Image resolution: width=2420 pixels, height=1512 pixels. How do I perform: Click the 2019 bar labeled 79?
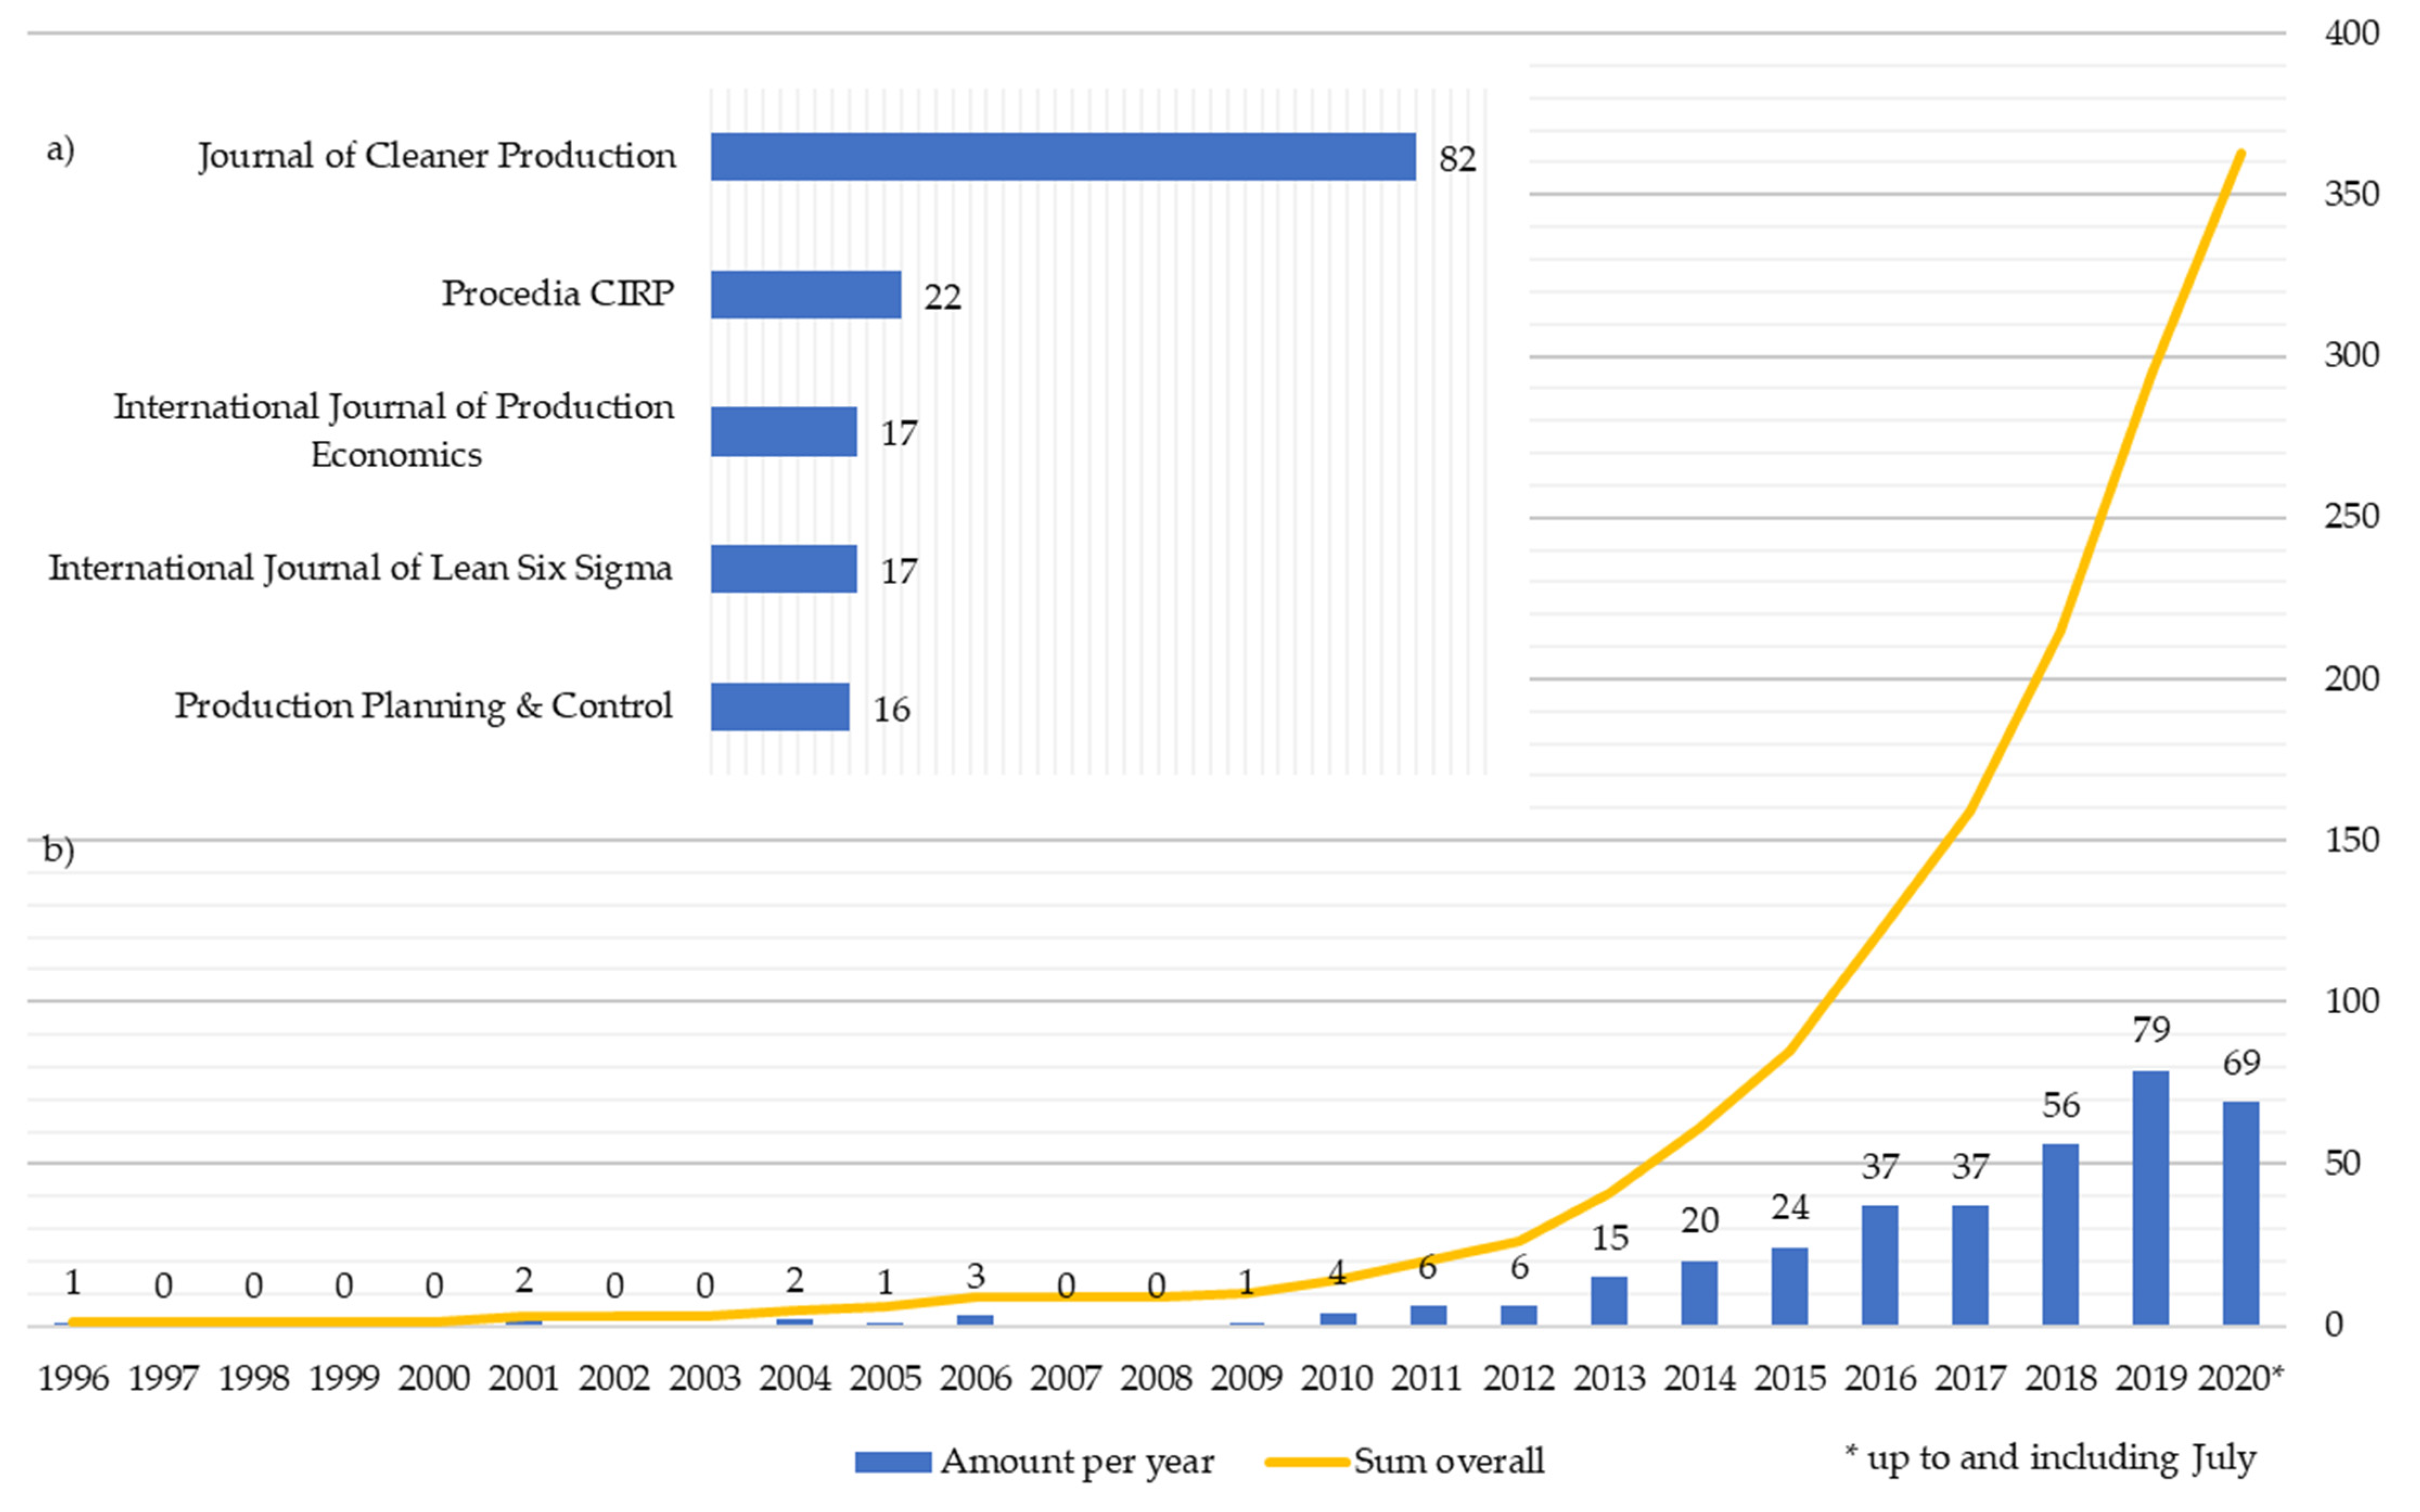[2150, 1198]
